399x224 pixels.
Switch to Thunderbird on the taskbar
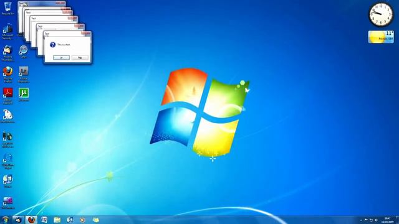coord(18,220)
